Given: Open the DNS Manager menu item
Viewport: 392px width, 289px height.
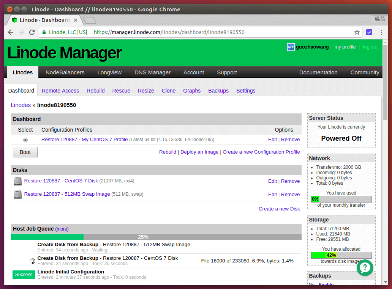Looking at the screenshot, I should click(152, 72).
